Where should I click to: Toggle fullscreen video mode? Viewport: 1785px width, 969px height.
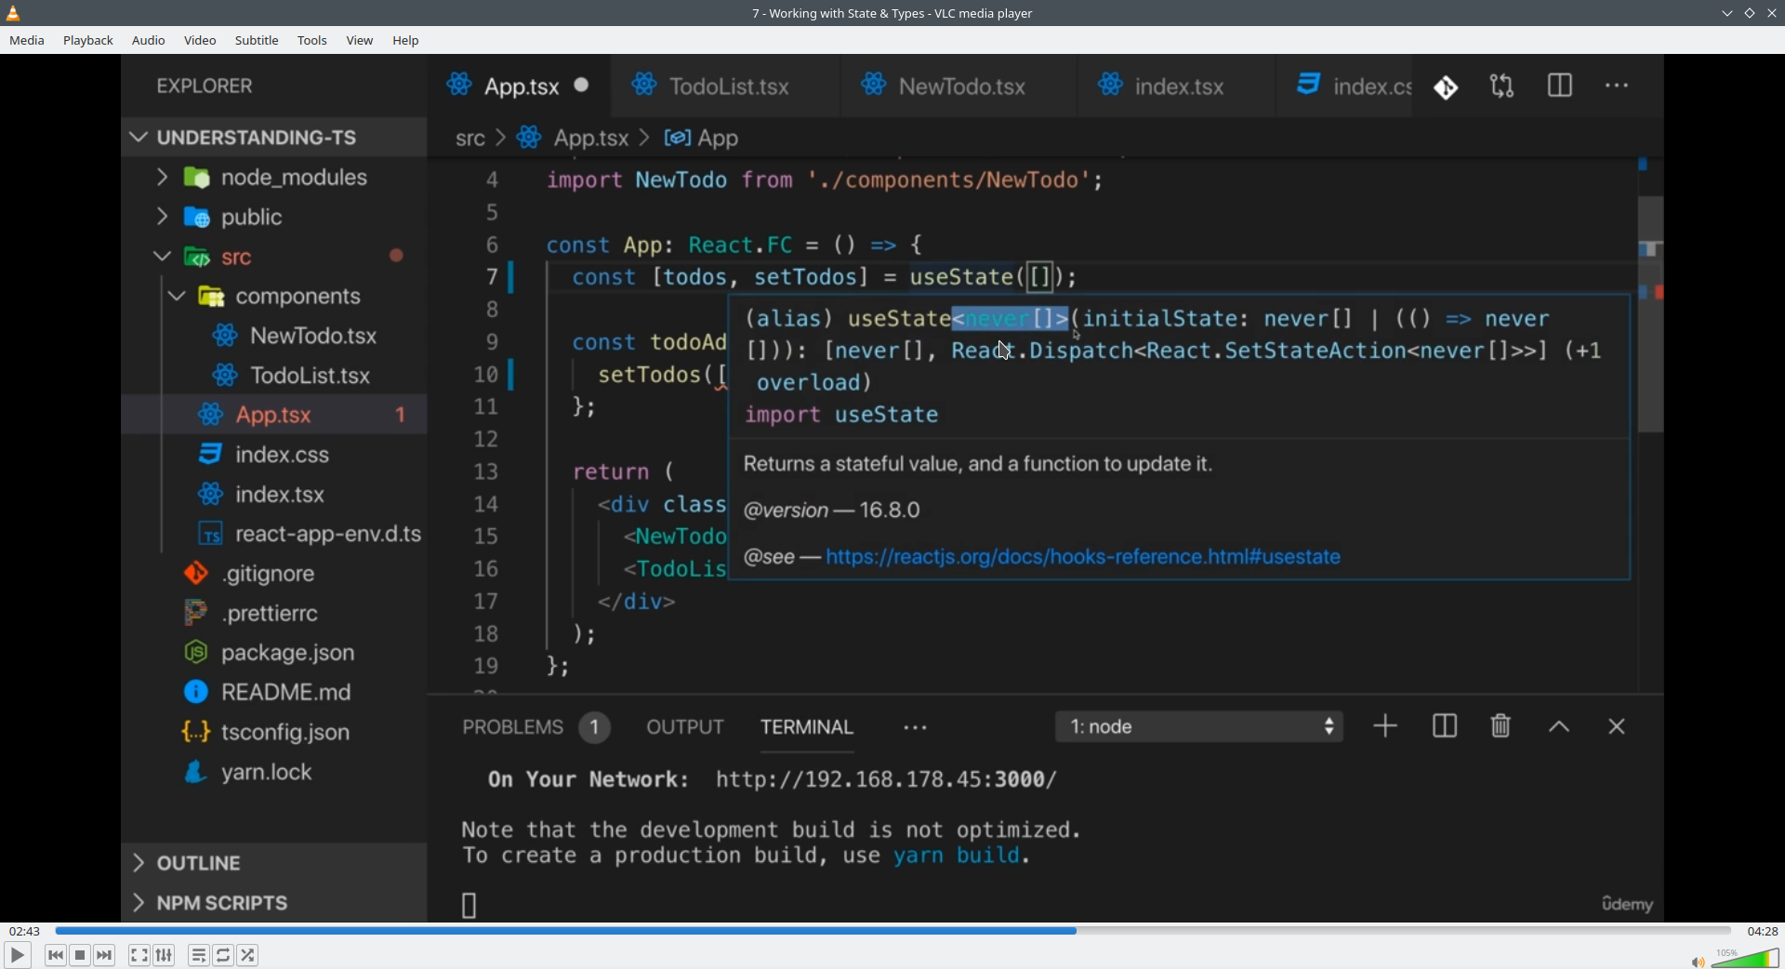[139, 955]
